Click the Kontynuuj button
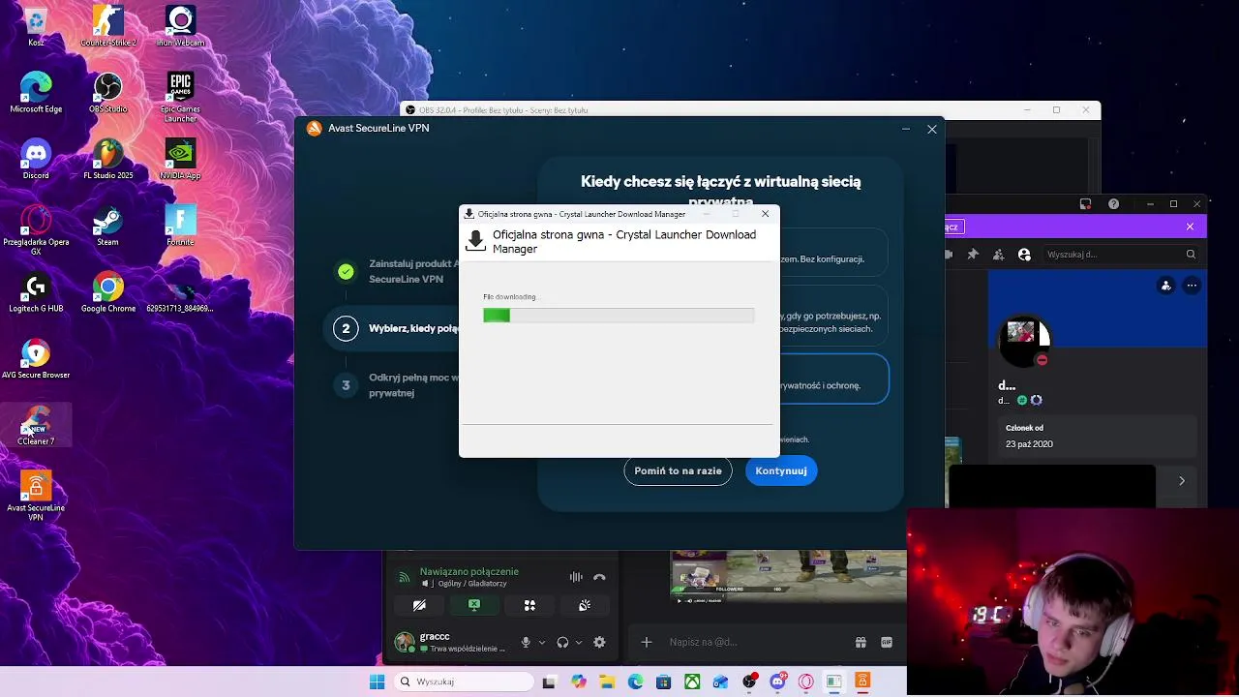Image resolution: width=1239 pixels, height=697 pixels. click(781, 470)
